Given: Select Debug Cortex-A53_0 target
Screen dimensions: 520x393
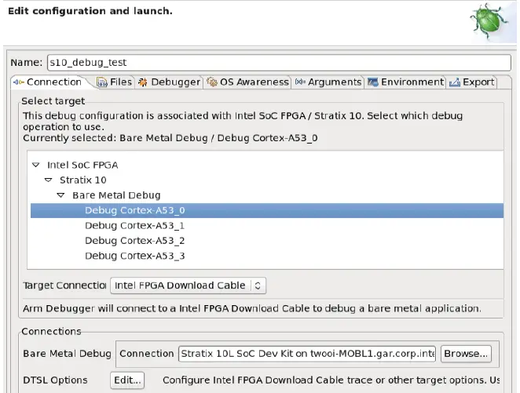Looking at the screenshot, I should coord(134,210).
